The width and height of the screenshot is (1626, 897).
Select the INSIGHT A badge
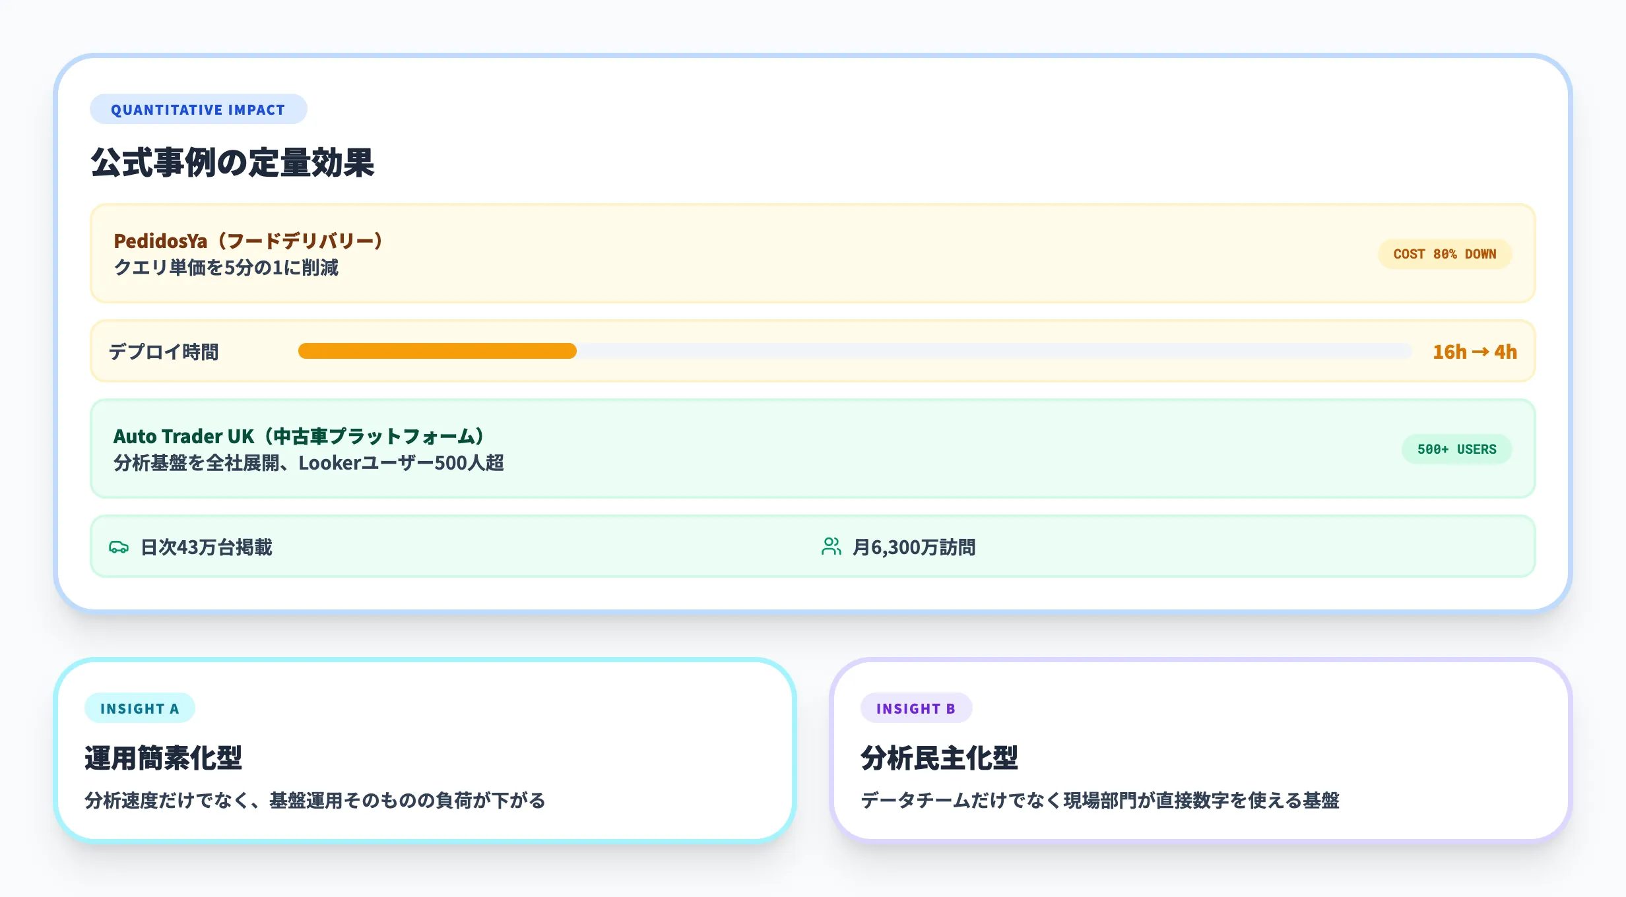coord(140,708)
